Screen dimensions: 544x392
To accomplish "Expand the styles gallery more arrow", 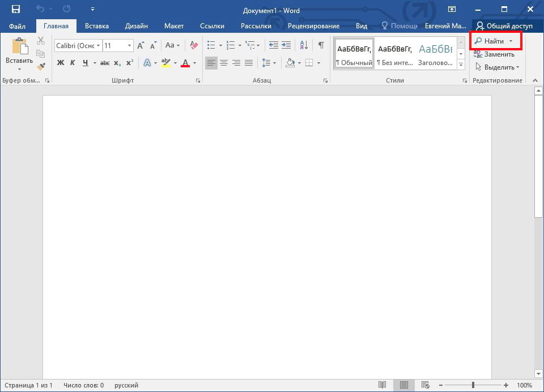I will pos(461,64).
